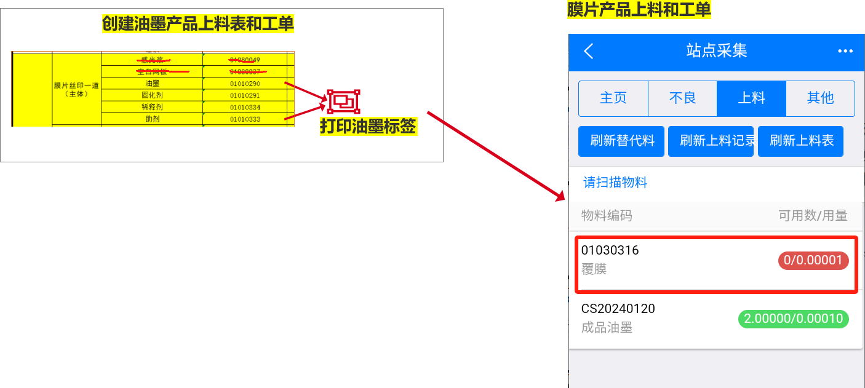Image resolution: width=865 pixels, height=388 pixels.
Task: Click the 可用数/用量 column header
Action: 813,216
